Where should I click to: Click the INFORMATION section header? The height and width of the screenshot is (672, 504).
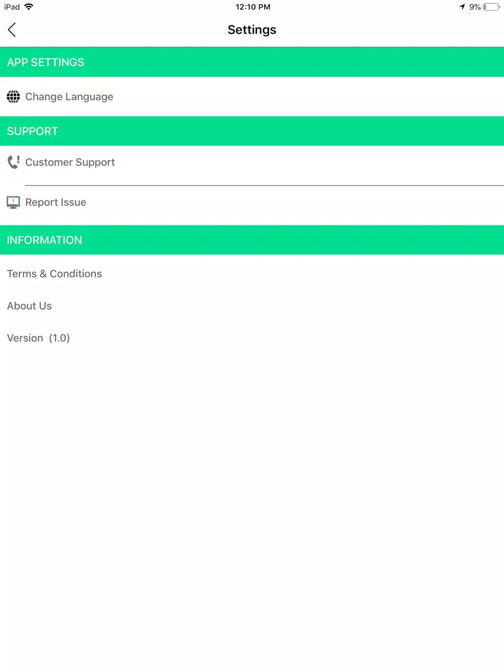point(44,240)
